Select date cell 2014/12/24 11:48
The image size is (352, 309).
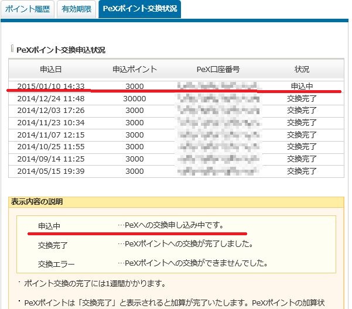click(51, 99)
